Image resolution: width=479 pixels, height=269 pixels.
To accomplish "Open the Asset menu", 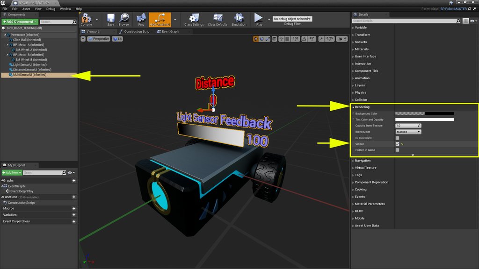I will [26, 9].
